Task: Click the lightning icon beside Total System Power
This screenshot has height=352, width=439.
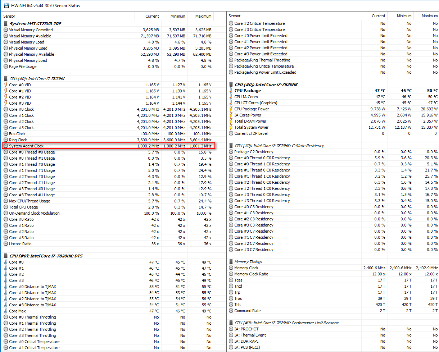Action: [231, 127]
